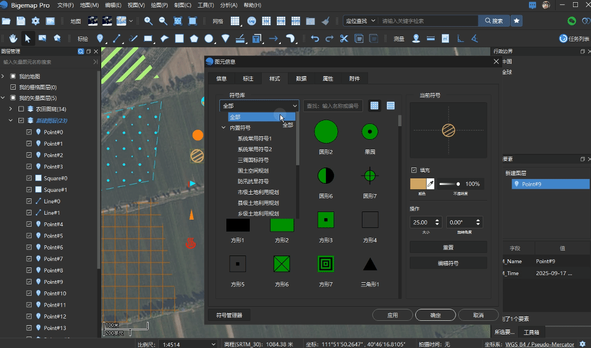Screen dimensions: 591x348
Task: Click the save disk icon
Action: 21,21
